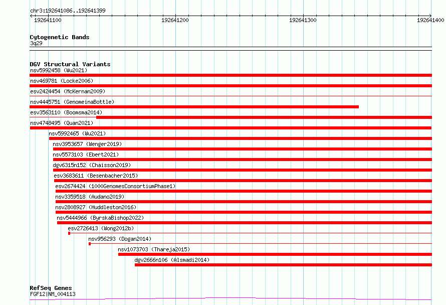Click the chr3:192641086..192641399 region label

68,11
